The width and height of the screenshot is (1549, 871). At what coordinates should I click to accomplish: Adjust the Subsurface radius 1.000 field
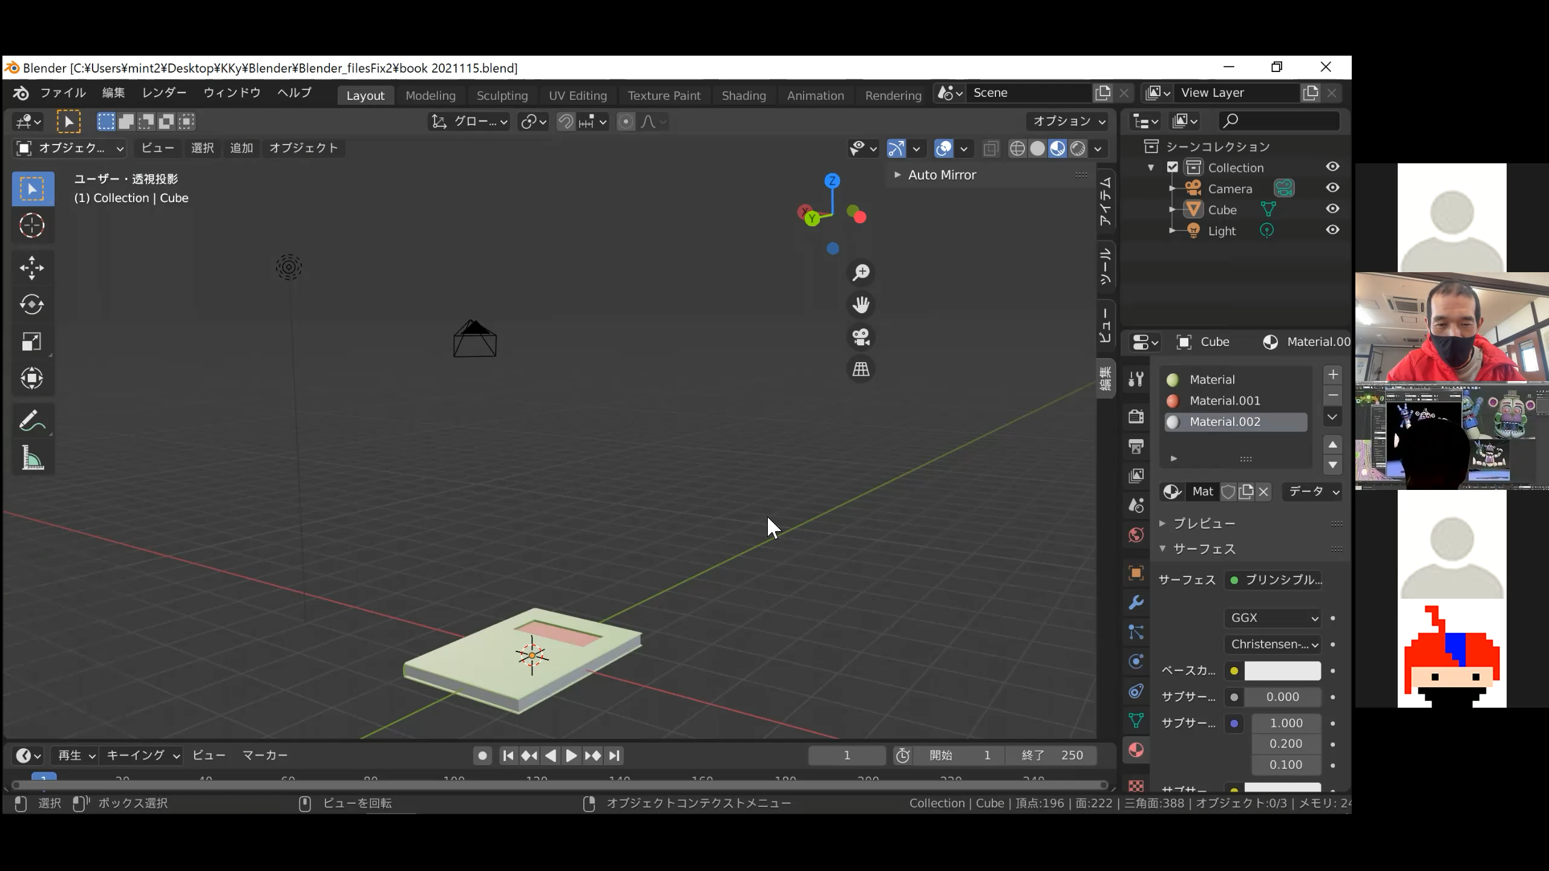(1286, 723)
